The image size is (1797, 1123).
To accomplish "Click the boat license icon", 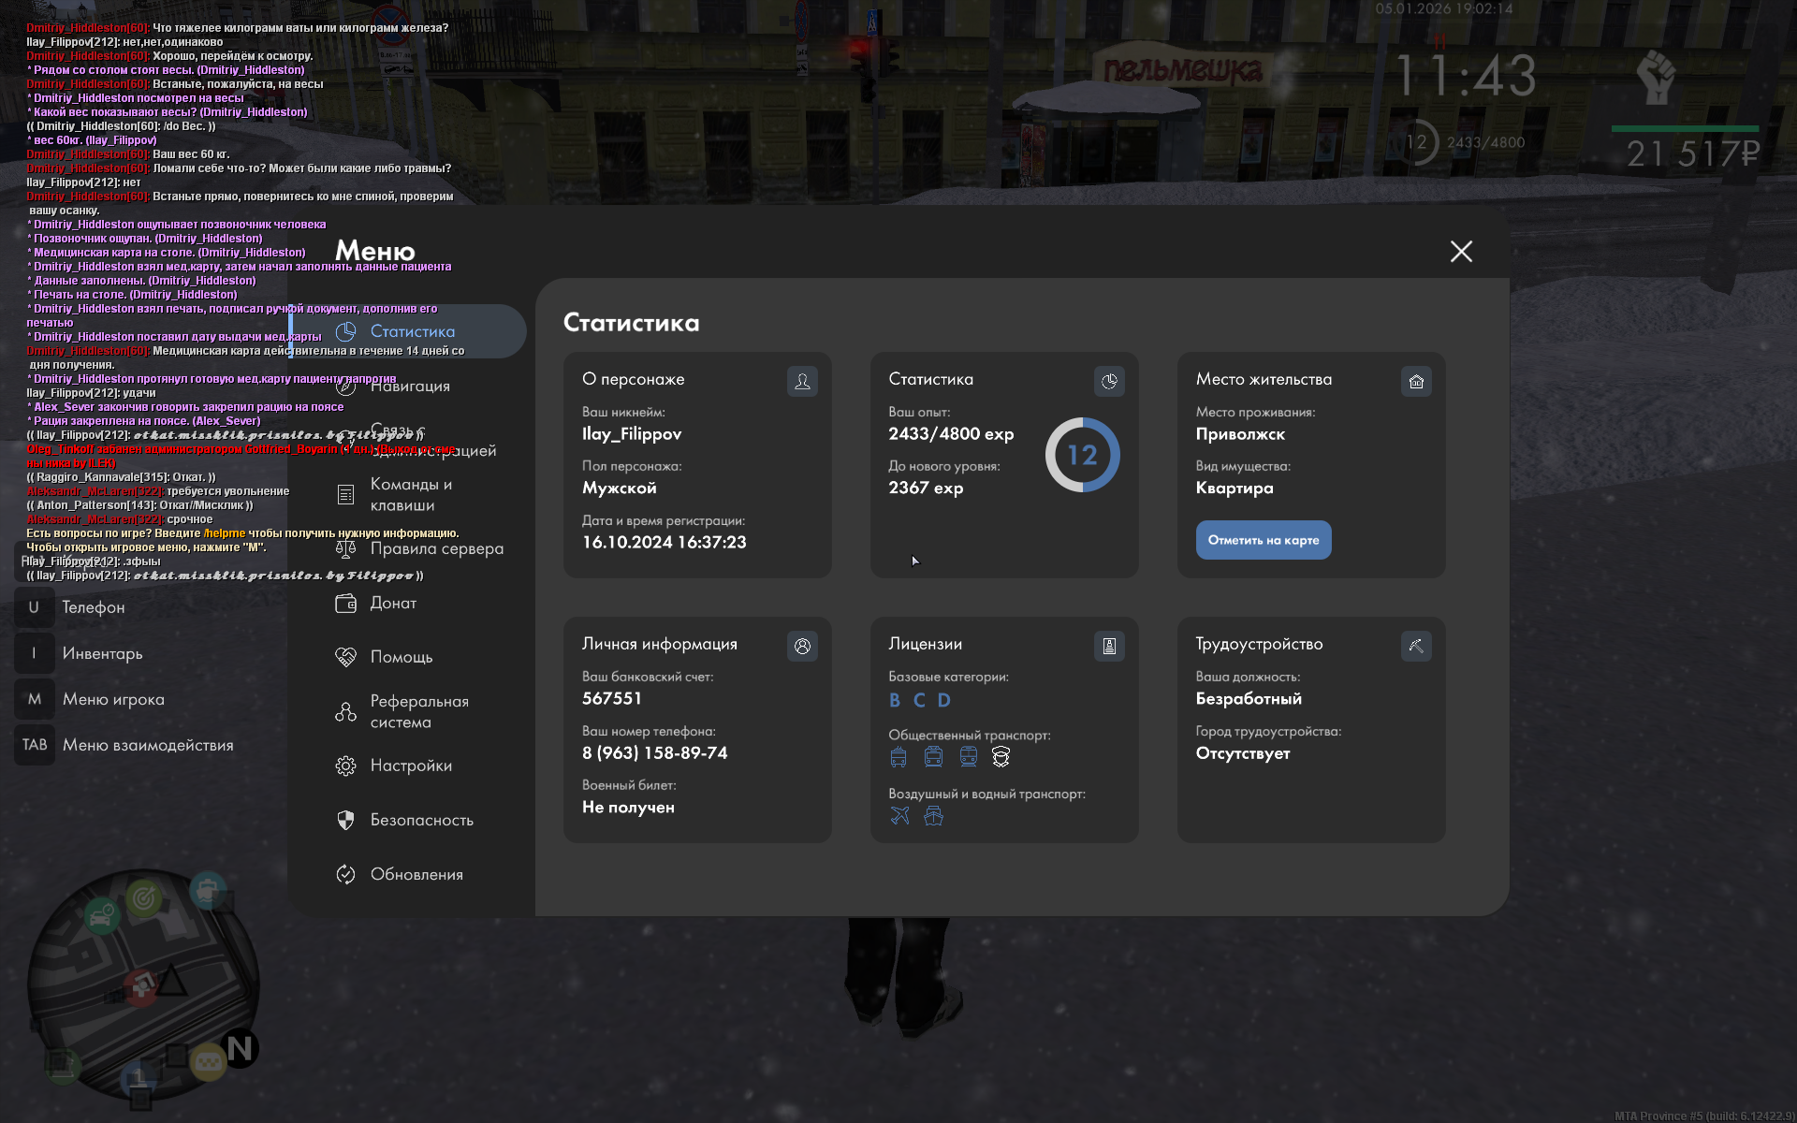I will (933, 815).
